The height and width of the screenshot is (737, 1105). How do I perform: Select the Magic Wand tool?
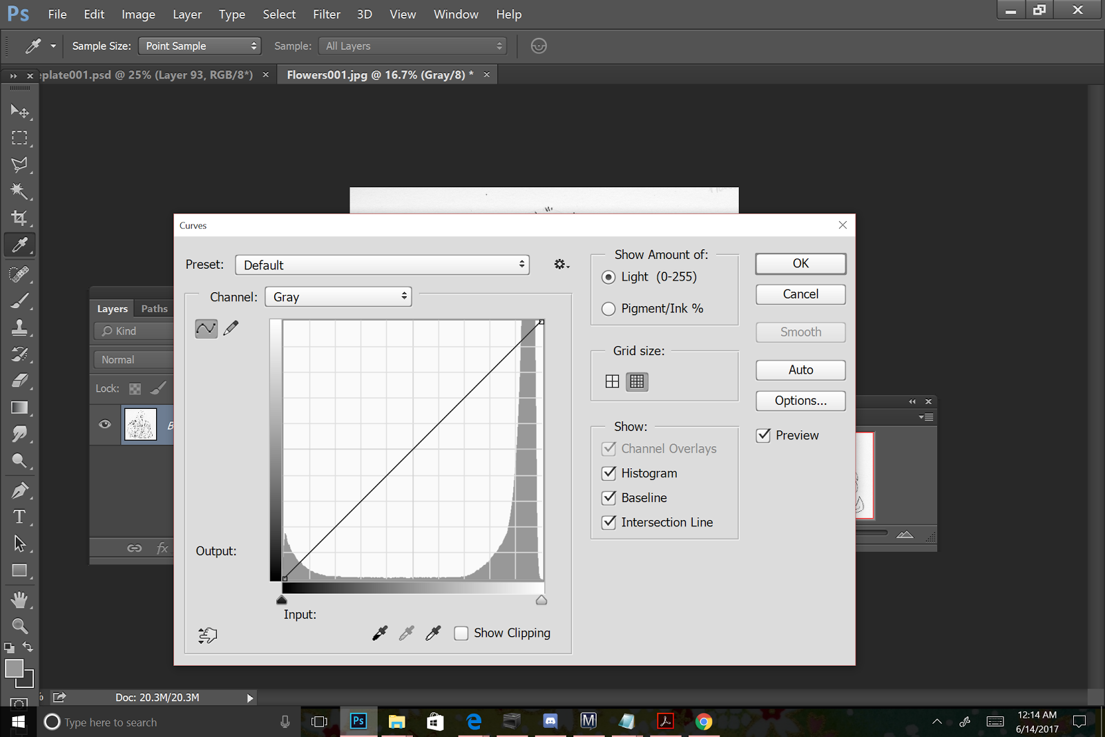19,191
